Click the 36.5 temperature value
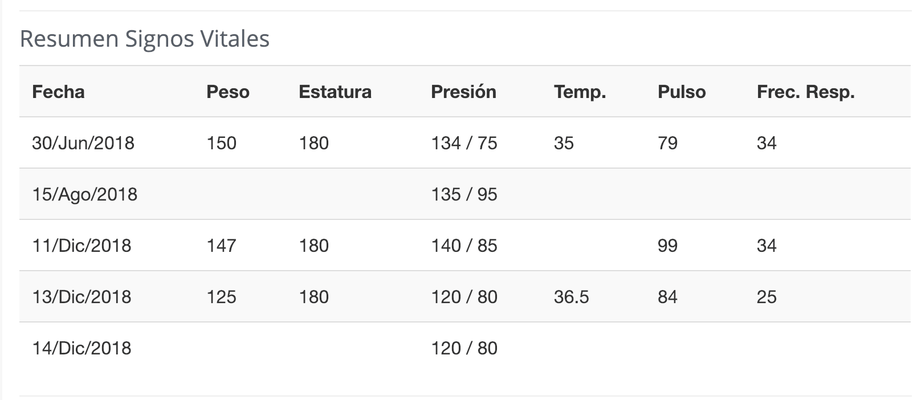The image size is (913, 400). [x=571, y=297]
